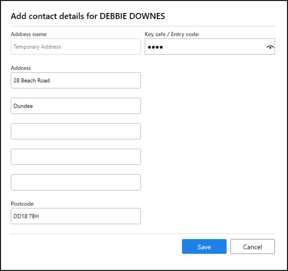Click the 'DD18 7BH' postcode field
Image resolution: width=288 pixels, height=271 pixels.
coord(76,216)
